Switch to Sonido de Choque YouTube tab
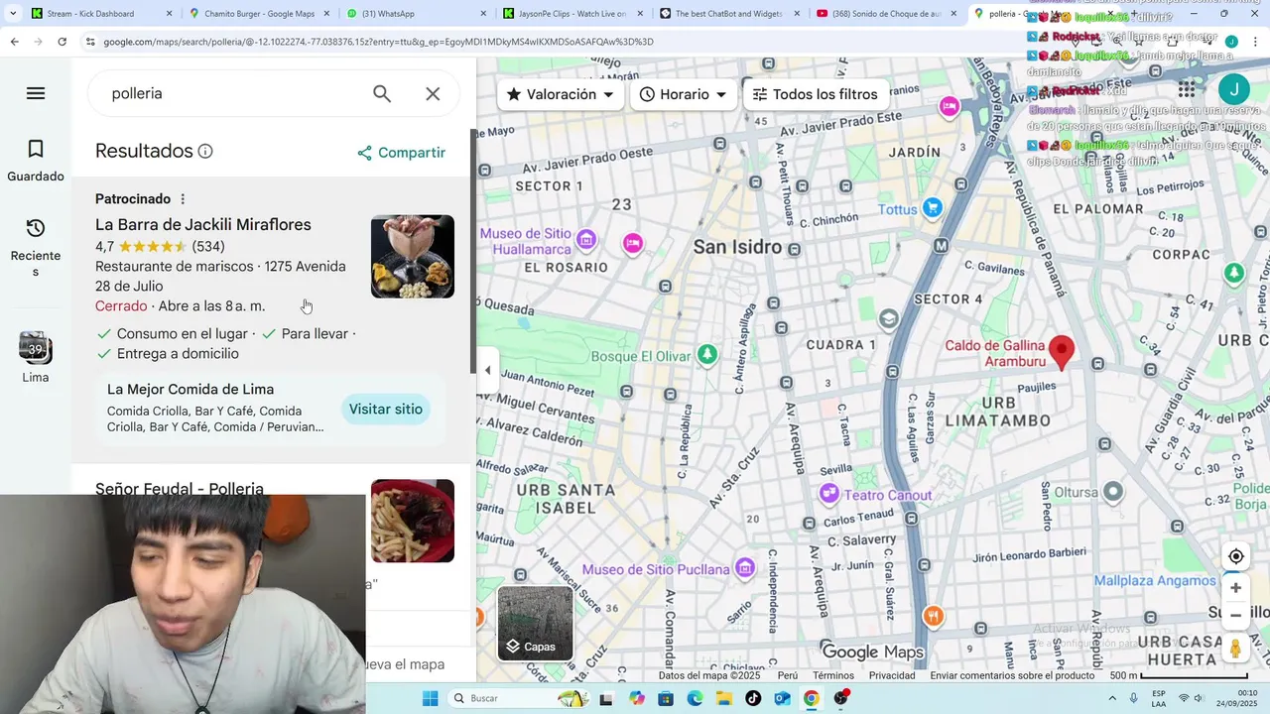The height and width of the screenshot is (714, 1270). (887, 14)
